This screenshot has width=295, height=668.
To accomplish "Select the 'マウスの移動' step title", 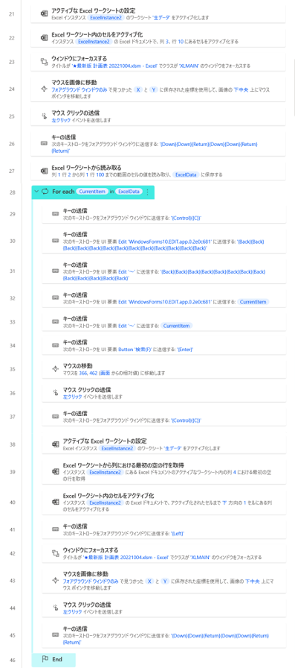I will (78, 365).
